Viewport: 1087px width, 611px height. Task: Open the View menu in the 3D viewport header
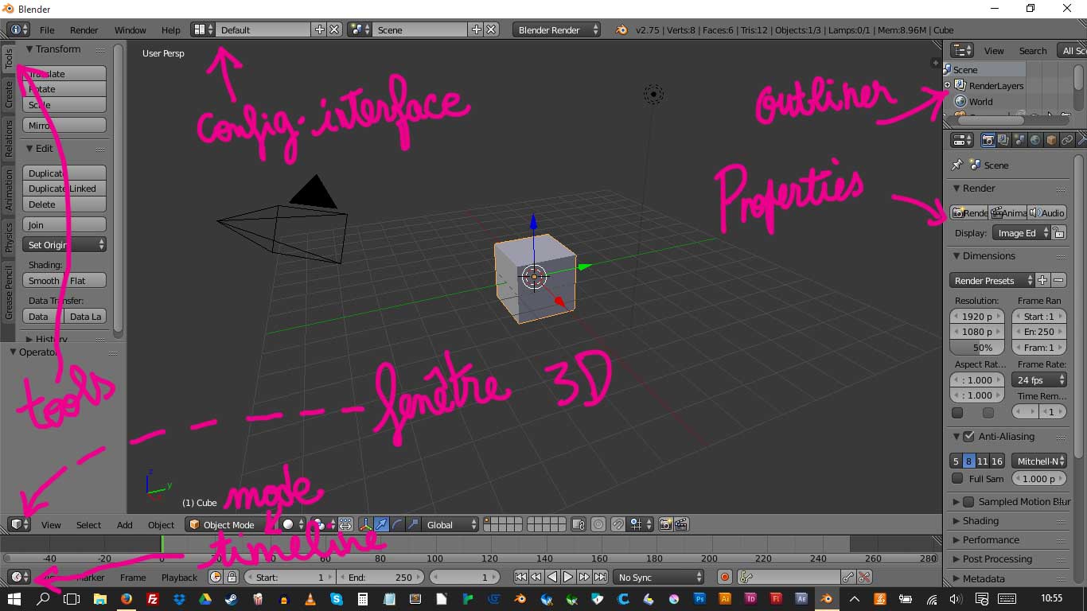(x=50, y=524)
